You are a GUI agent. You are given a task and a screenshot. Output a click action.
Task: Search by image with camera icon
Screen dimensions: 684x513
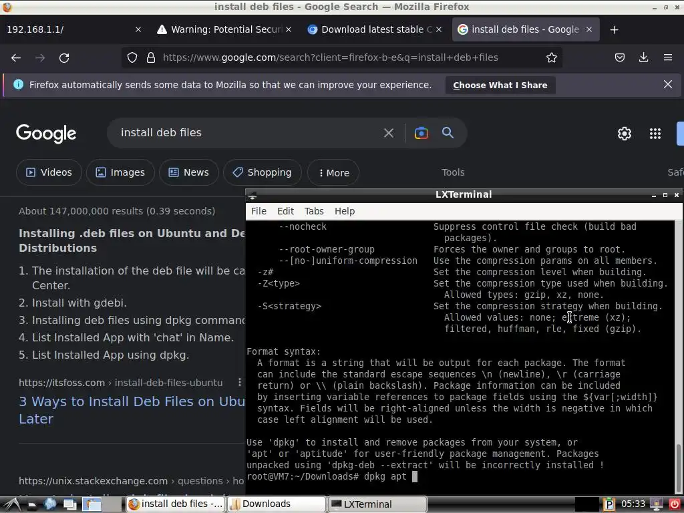[x=421, y=133]
